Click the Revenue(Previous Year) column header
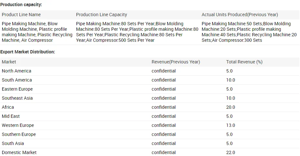The height and width of the screenshot is (156, 300). pos(176,62)
